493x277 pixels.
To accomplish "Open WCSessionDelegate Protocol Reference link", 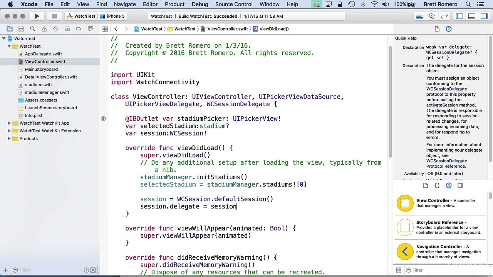I will pyautogui.click(x=446, y=164).
